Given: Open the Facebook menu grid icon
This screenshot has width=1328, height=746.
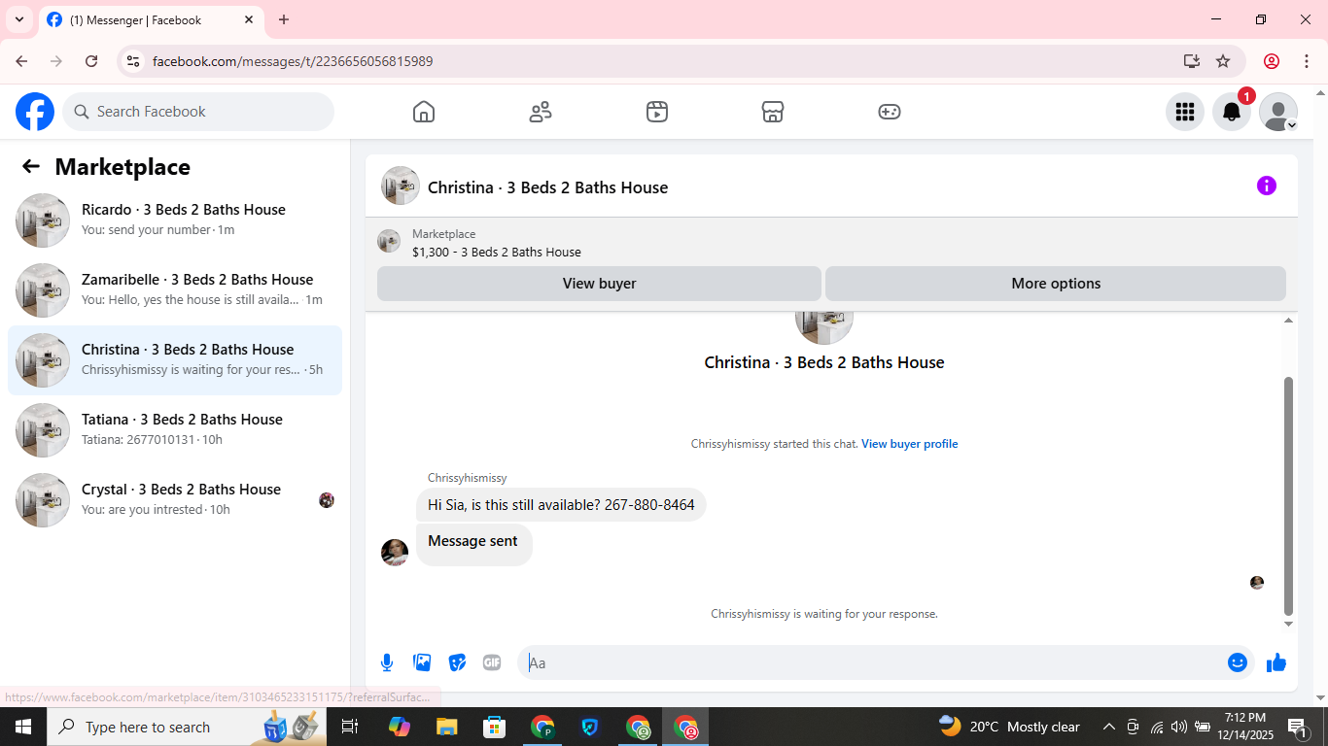Looking at the screenshot, I should [x=1185, y=112].
